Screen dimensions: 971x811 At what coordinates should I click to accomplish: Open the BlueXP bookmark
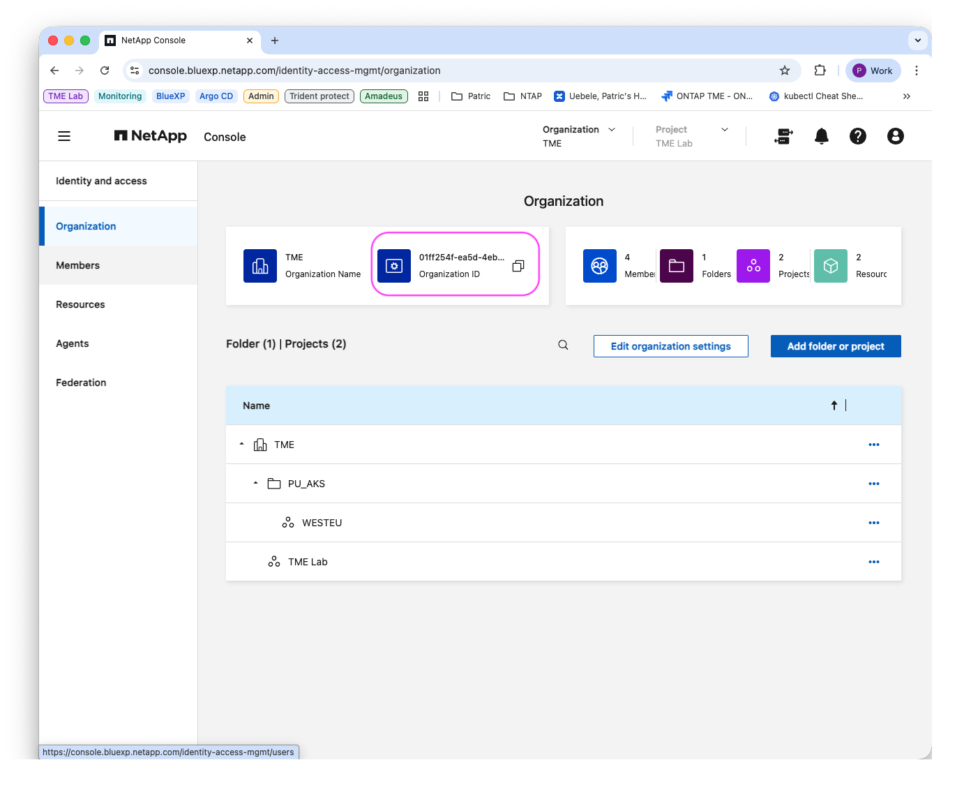click(170, 96)
